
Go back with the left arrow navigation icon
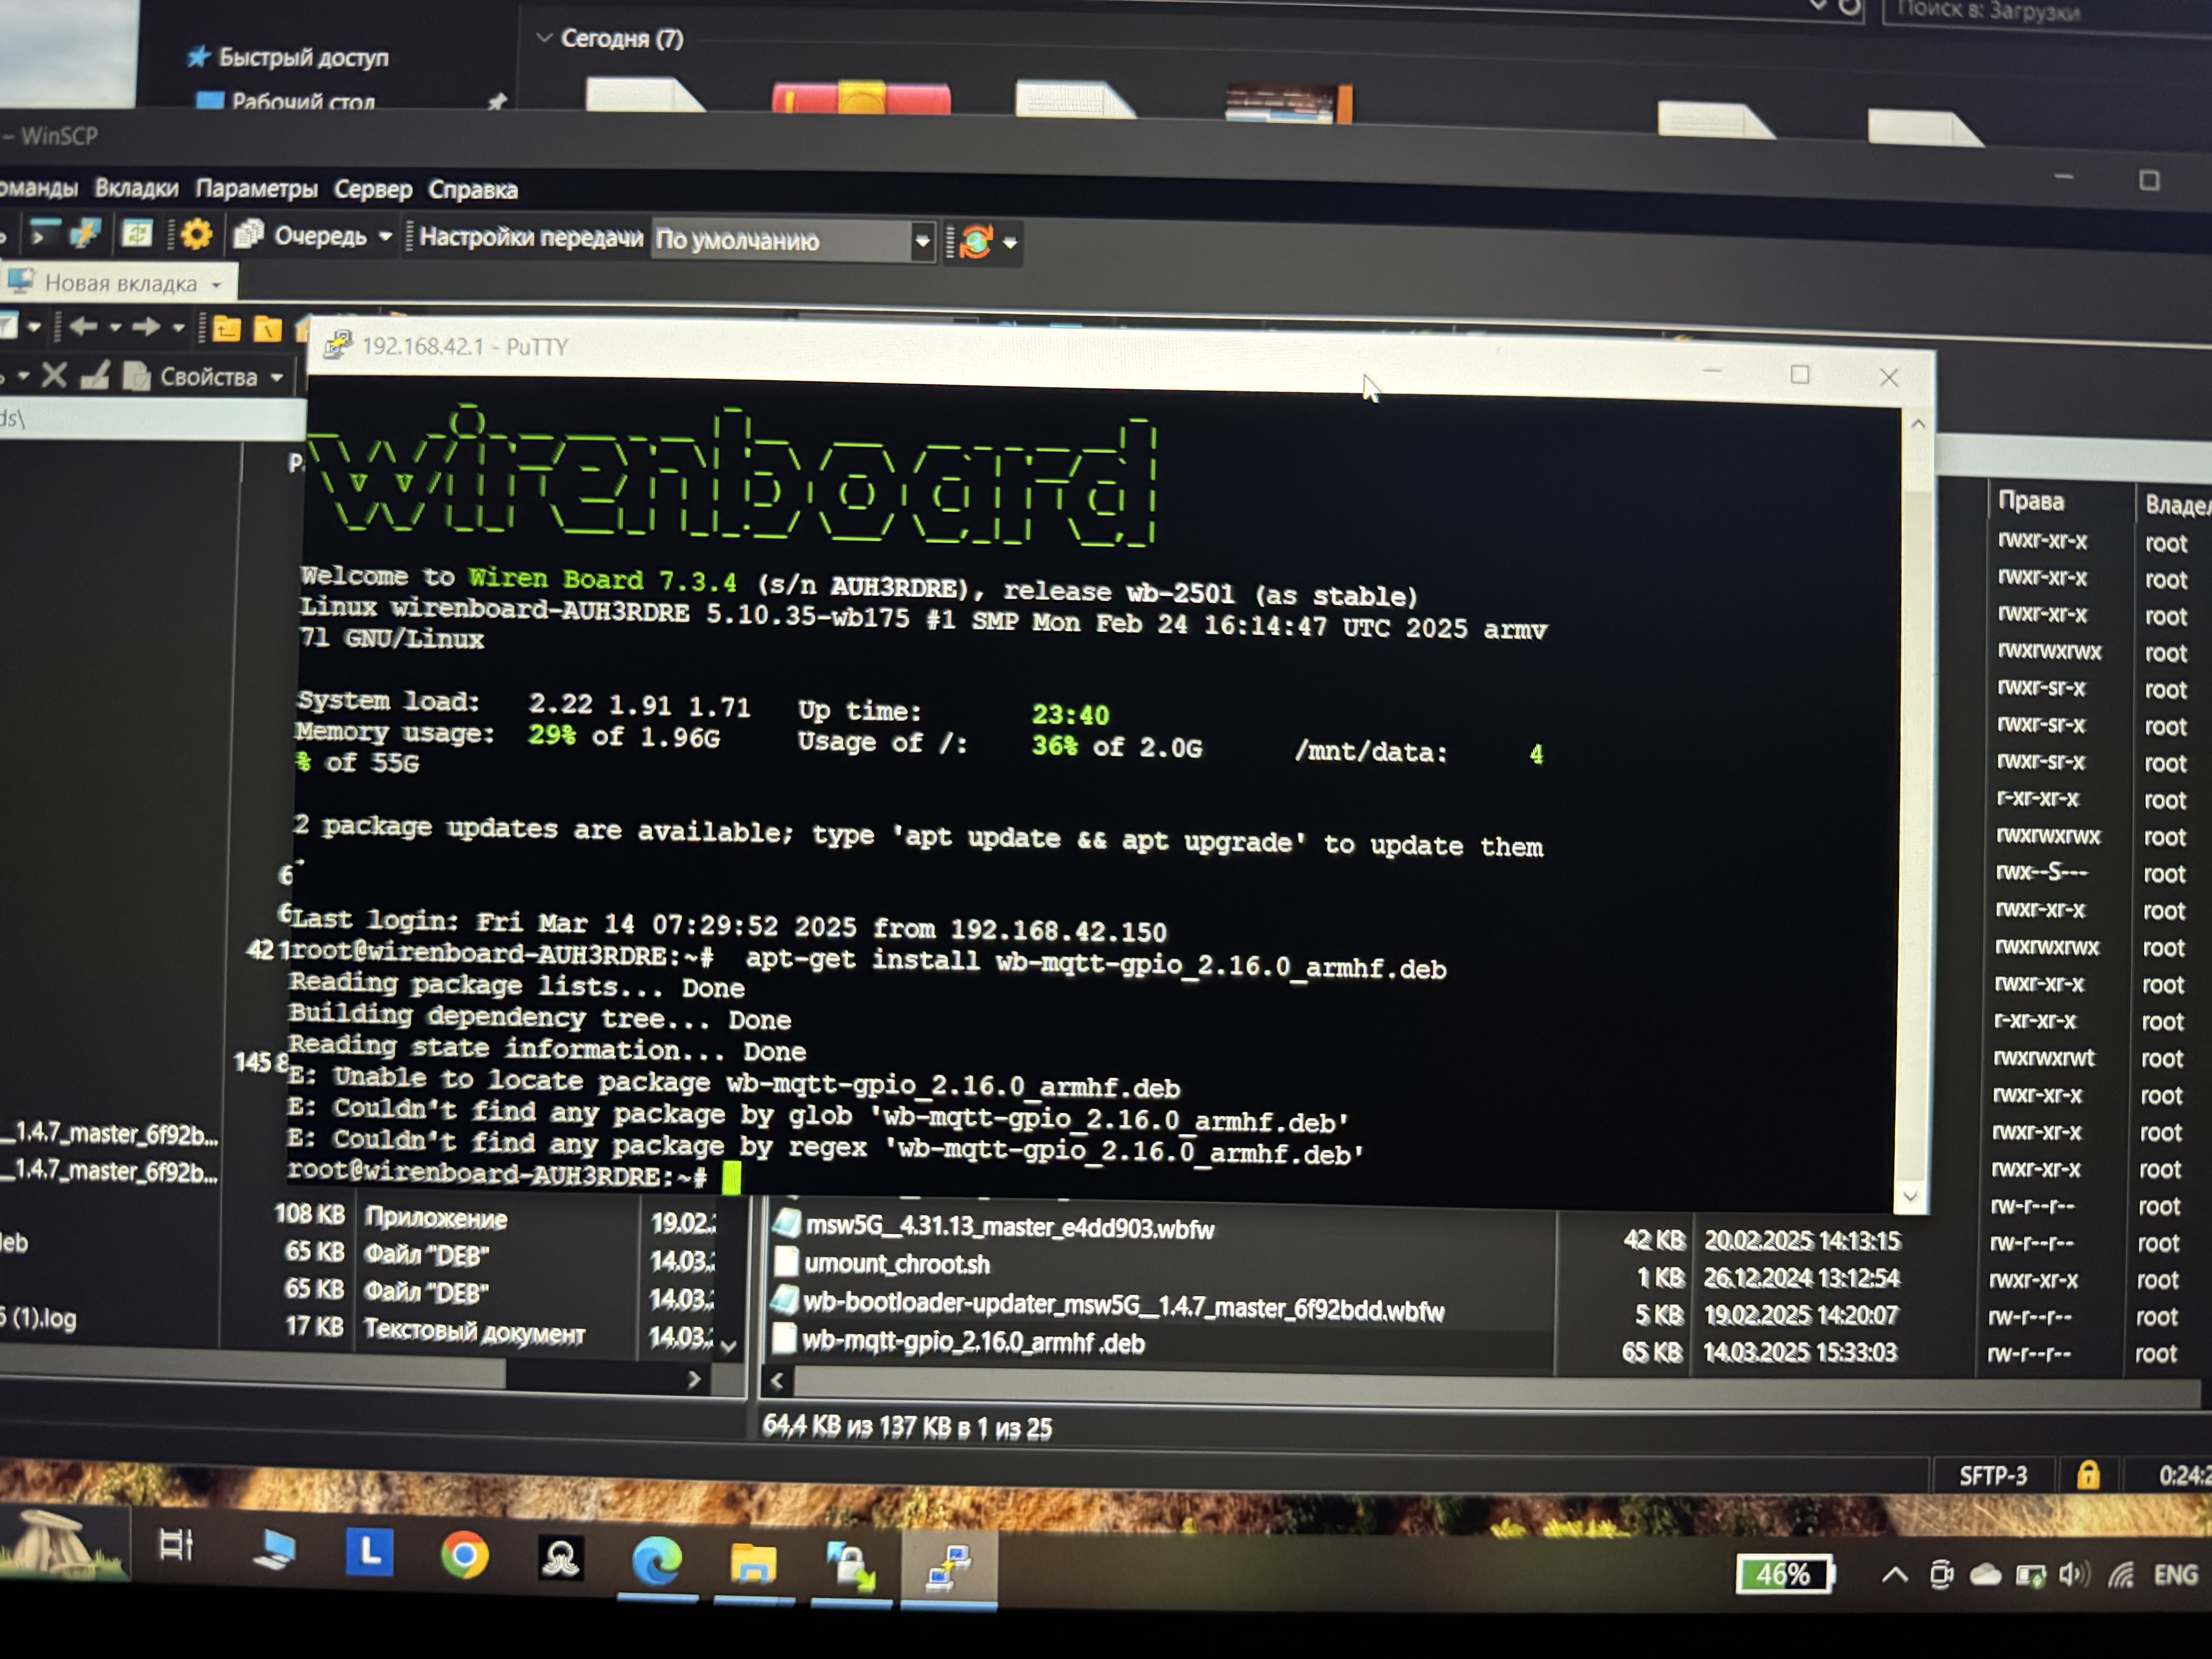click(84, 326)
